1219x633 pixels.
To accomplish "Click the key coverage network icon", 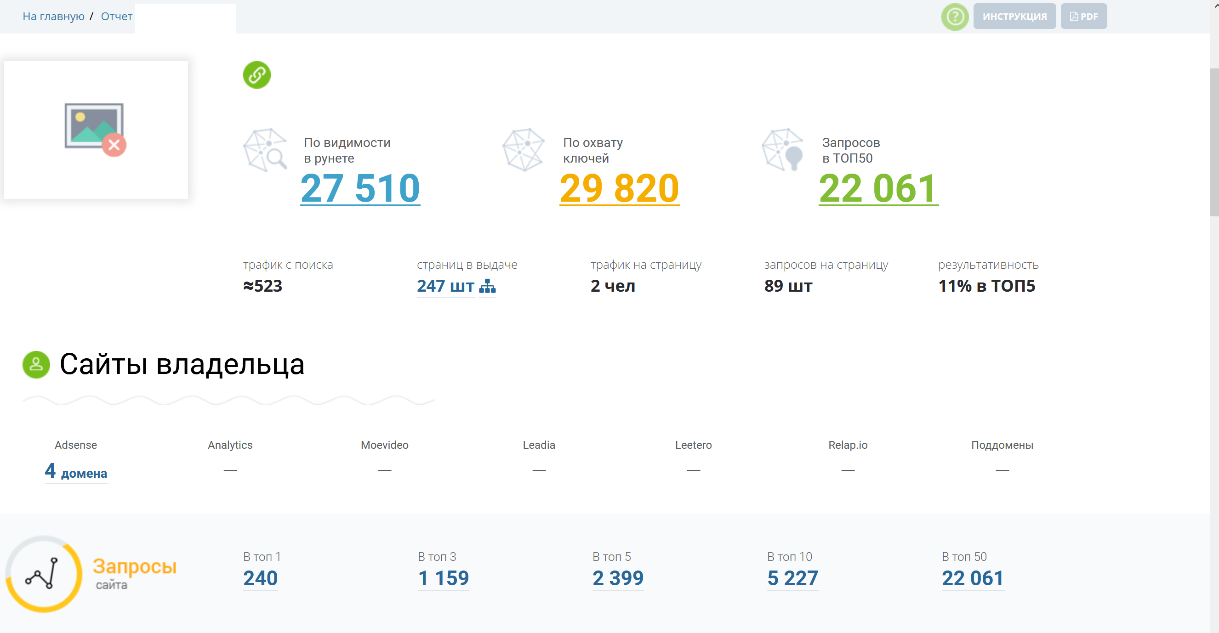I will pos(524,150).
